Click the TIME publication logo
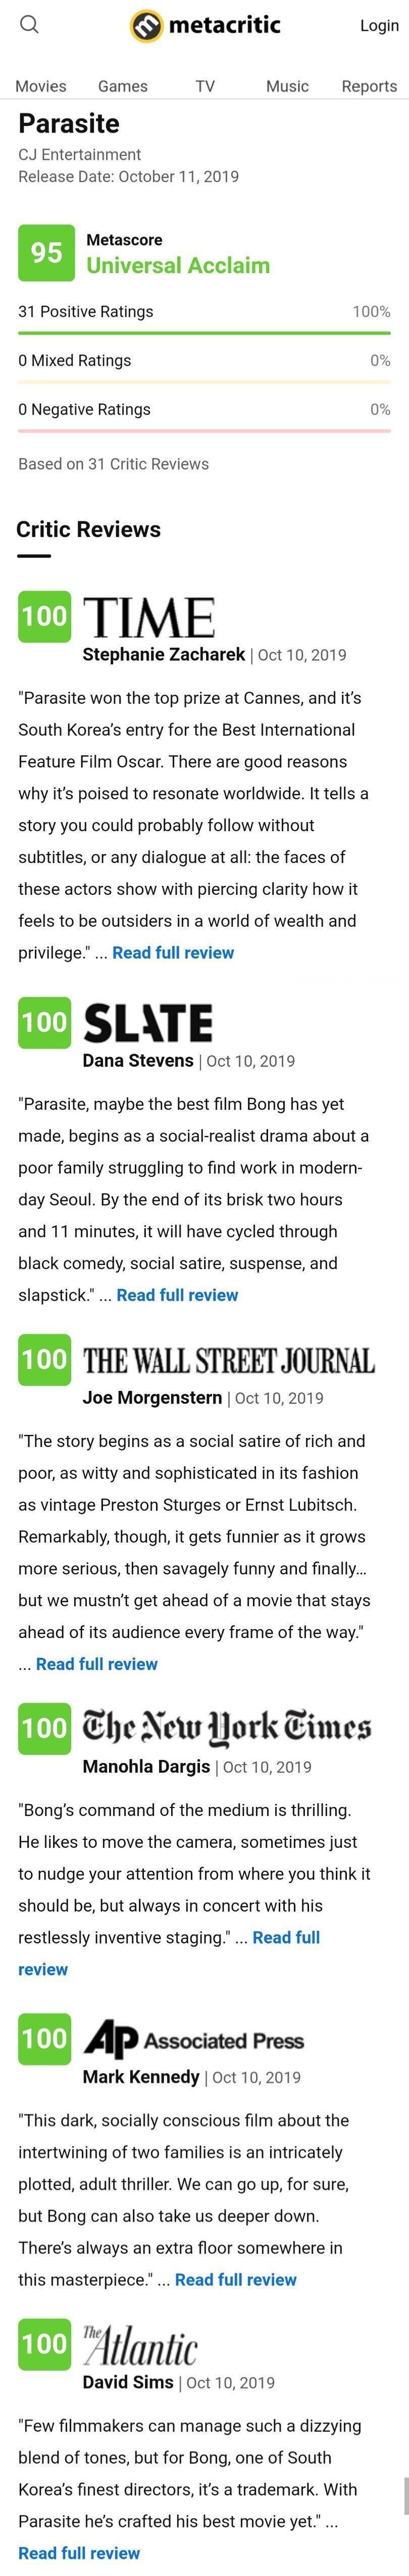 pos(148,617)
